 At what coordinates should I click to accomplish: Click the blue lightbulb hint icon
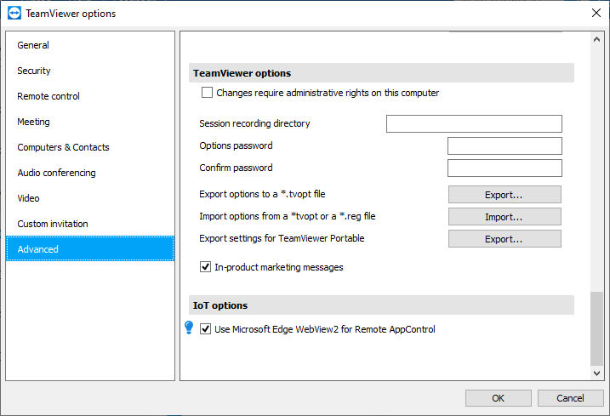point(189,328)
